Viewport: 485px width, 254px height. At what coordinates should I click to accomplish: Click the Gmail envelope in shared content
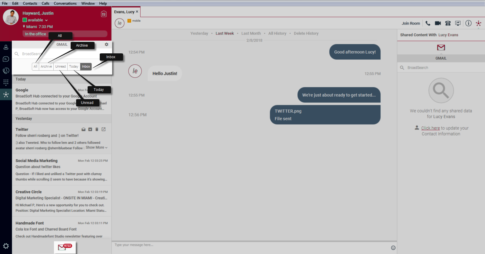[441, 48]
